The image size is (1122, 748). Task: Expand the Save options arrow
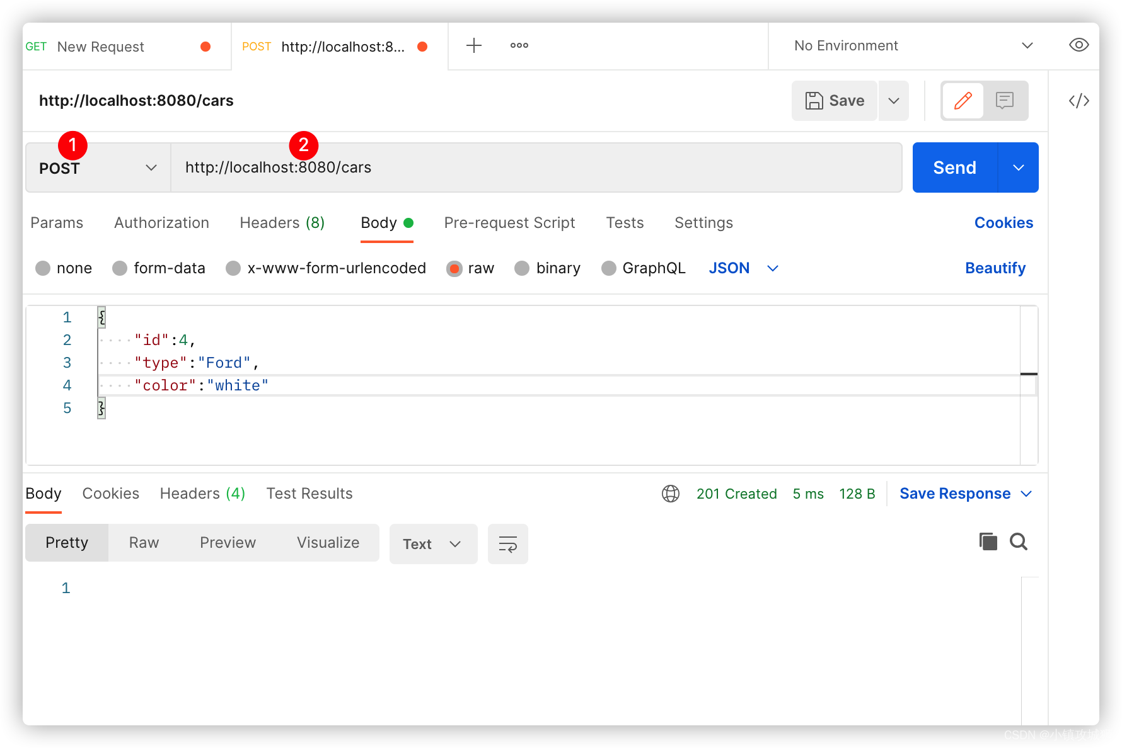click(x=894, y=101)
